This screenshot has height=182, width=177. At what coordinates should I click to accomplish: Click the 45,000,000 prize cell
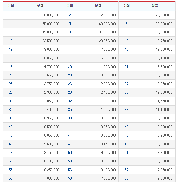click(x=51, y=32)
